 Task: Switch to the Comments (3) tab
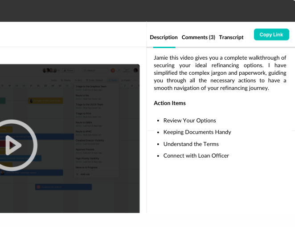tap(198, 37)
